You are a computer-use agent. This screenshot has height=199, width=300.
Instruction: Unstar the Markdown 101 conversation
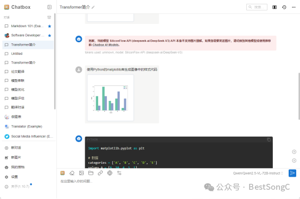[49, 26]
